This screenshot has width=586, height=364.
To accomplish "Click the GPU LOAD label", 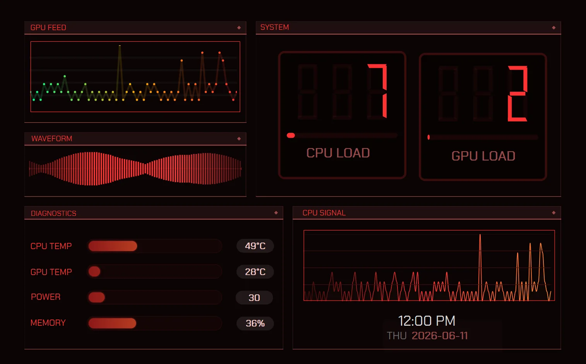I will click(483, 156).
